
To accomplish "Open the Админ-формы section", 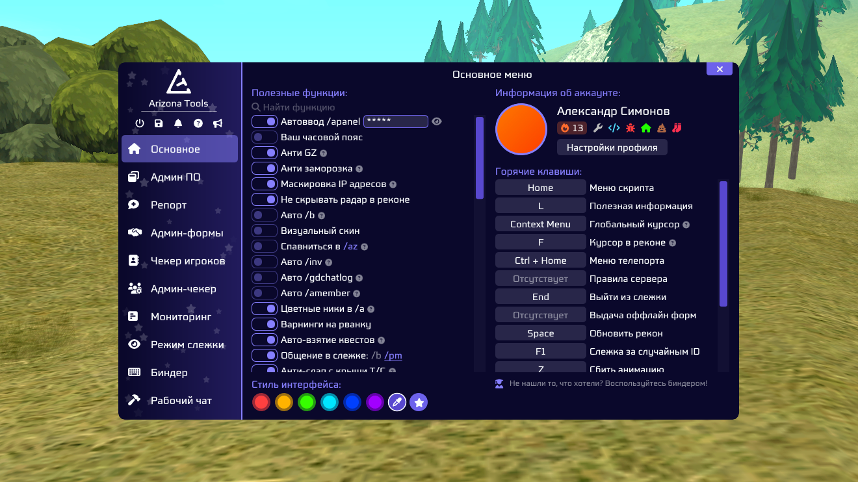I will (x=179, y=233).
